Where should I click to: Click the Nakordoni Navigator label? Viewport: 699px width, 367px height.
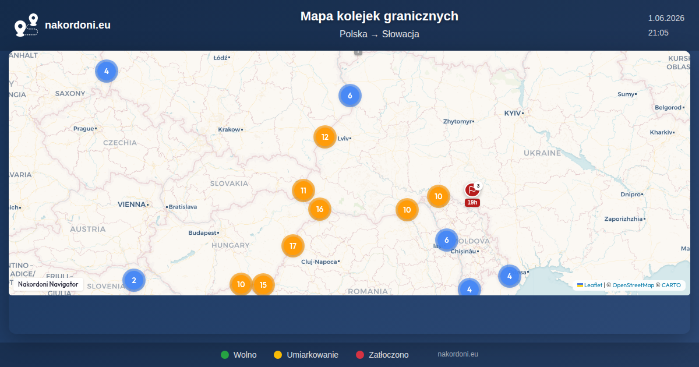click(x=48, y=284)
